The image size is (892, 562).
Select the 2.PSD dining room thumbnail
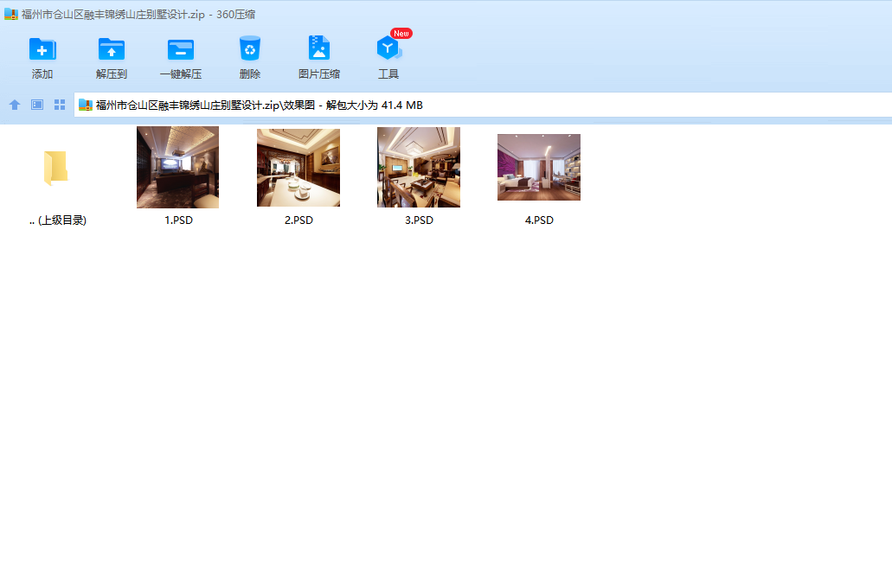click(298, 168)
